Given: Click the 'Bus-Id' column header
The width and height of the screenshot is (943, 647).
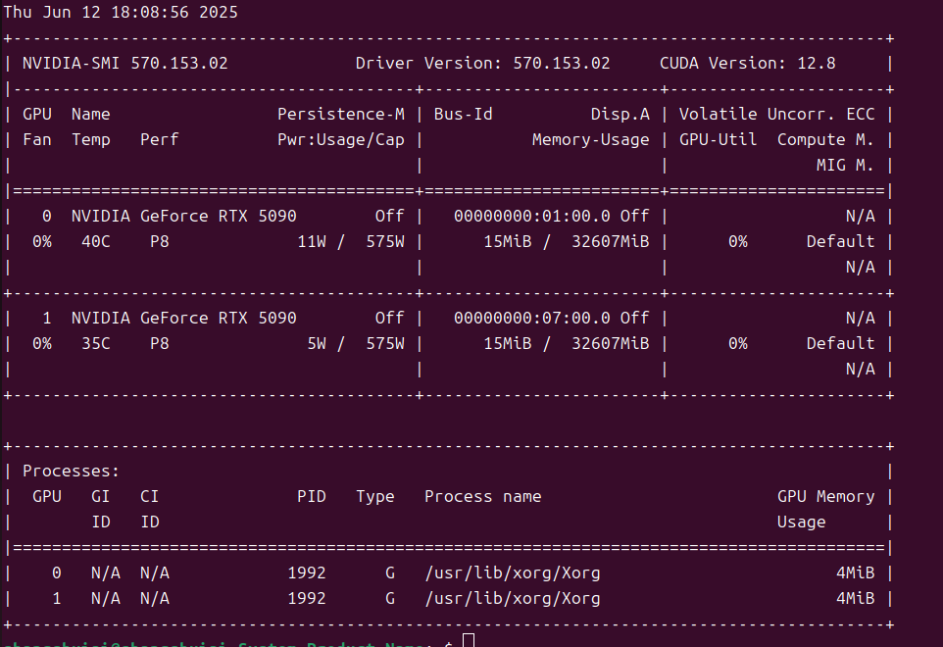Looking at the screenshot, I should (463, 115).
